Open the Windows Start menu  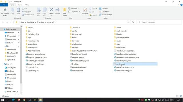point(3,100)
